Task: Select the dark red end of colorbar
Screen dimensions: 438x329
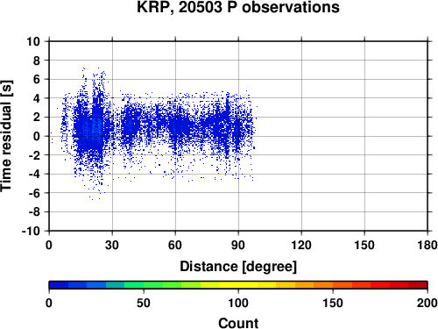Action: click(418, 285)
